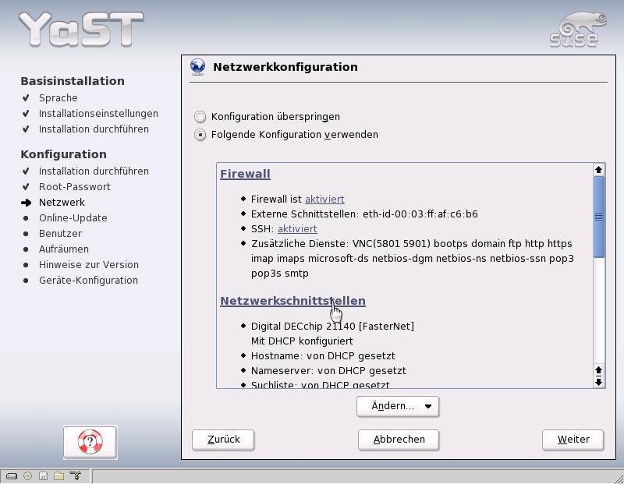Click the help lifebuoy icon button
624x484 pixels.
[90, 442]
